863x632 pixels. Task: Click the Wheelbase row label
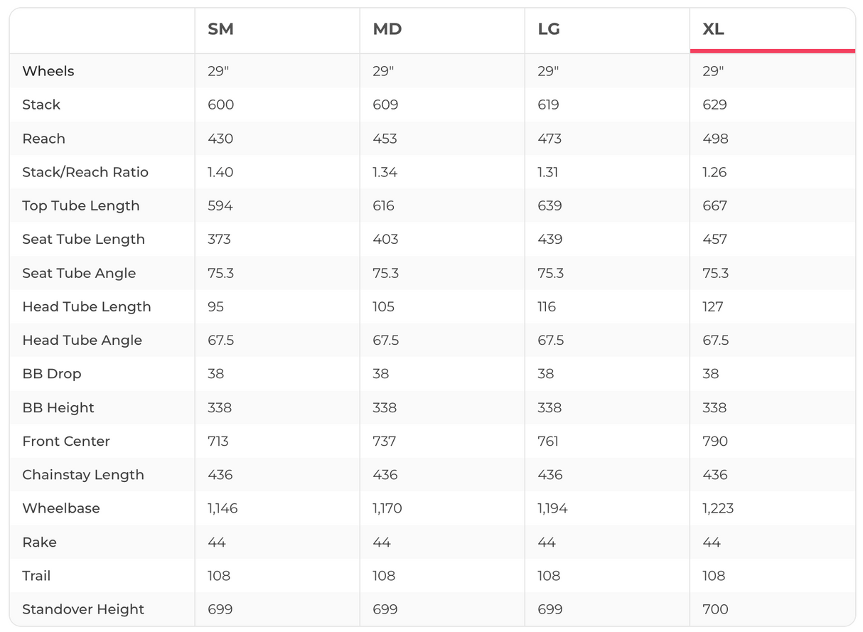(x=61, y=508)
